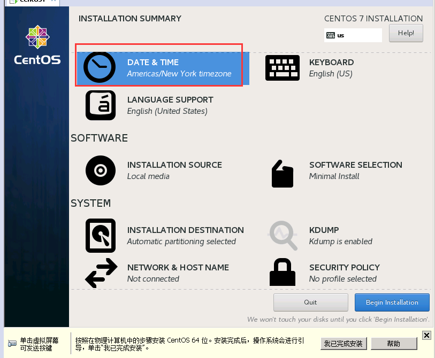This screenshot has height=358, width=435.
Task: Click the 我已完成安装 button
Action: click(x=344, y=344)
